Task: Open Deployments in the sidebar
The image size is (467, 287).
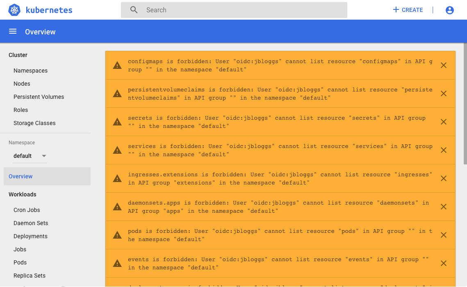Action: pyautogui.click(x=30, y=236)
